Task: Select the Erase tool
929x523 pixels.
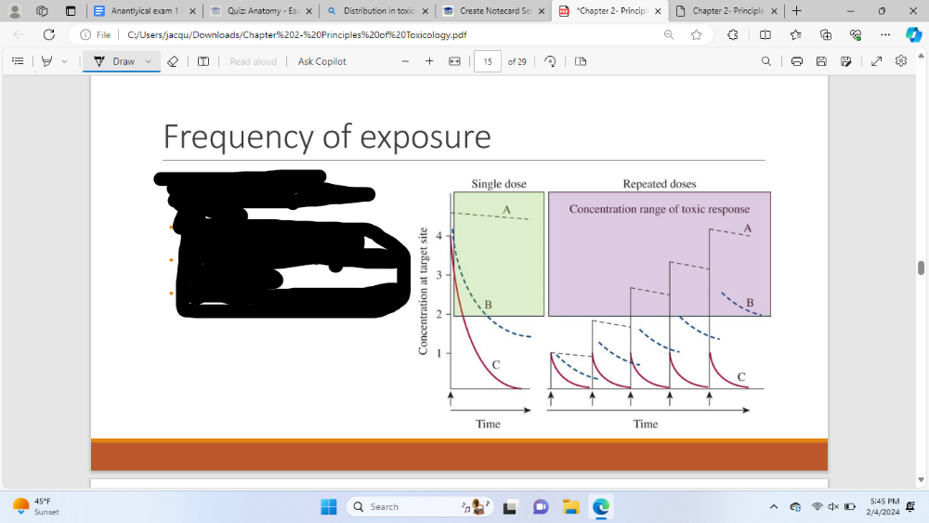Action: coord(172,61)
